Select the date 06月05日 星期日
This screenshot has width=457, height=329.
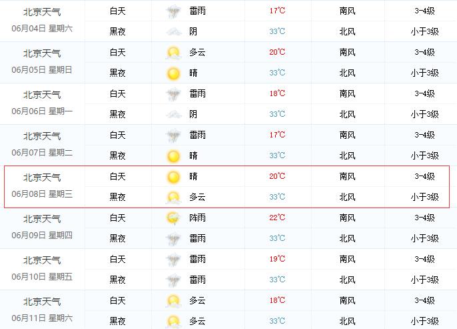pos(42,70)
